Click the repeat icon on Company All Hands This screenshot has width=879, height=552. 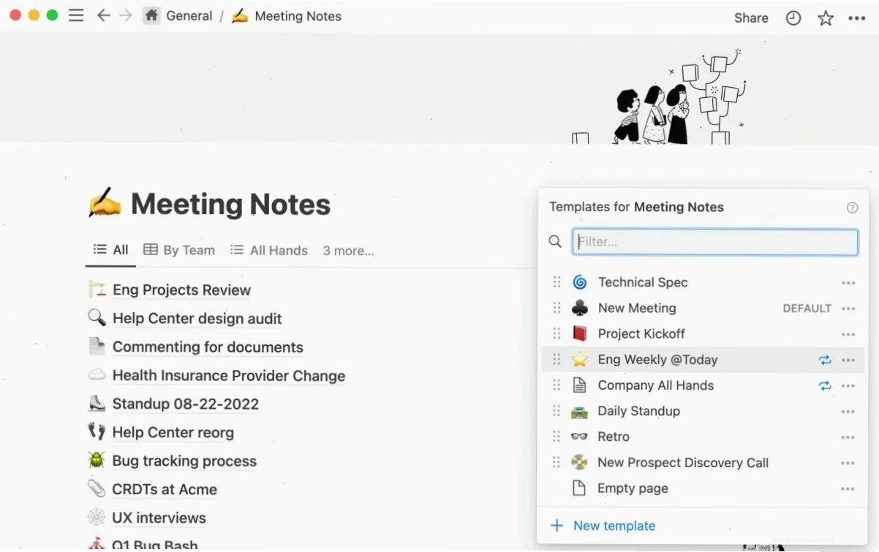click(825, 385)
